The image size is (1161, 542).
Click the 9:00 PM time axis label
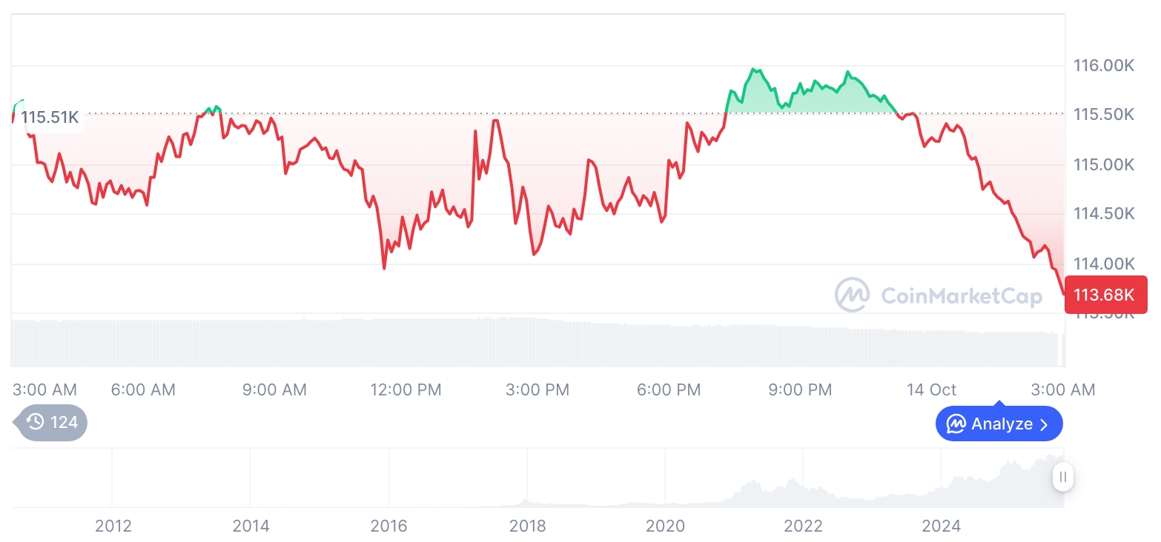[800, 389]
